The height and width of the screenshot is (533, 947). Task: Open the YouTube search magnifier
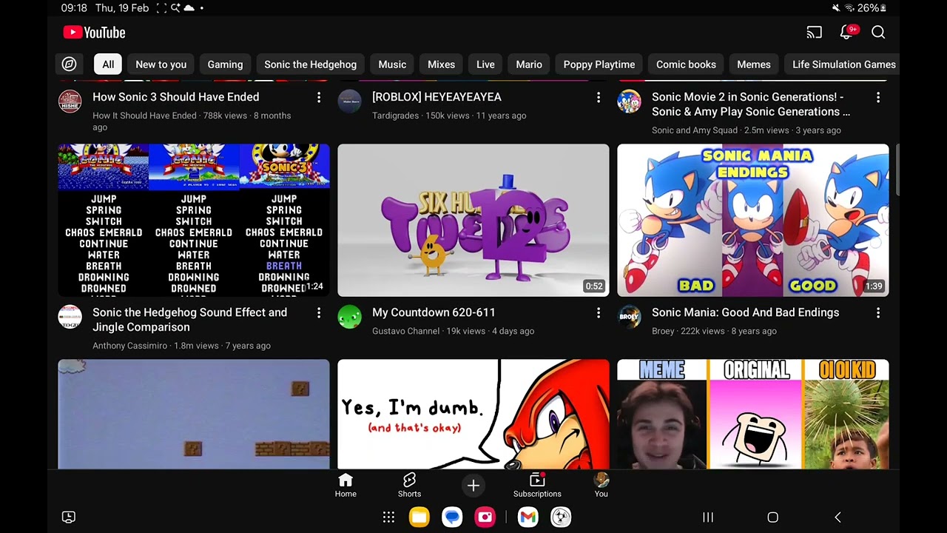[x=878, y=33]
